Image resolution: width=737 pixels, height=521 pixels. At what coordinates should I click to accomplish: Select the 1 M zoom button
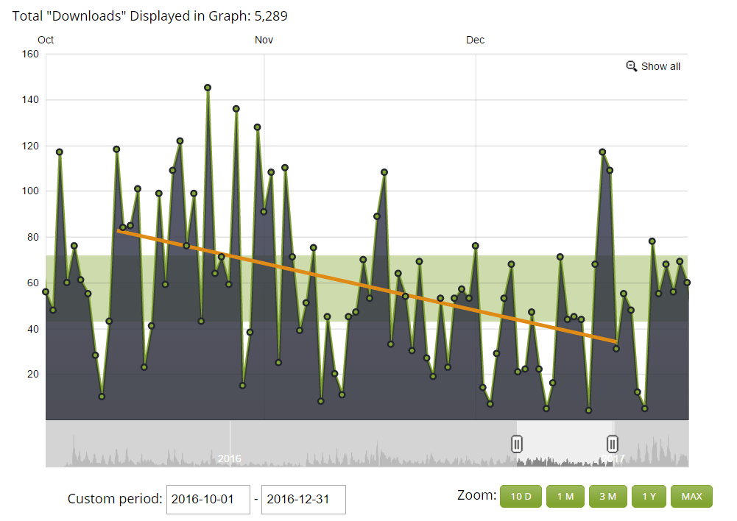pyautogui.click(x=565, y=496)
